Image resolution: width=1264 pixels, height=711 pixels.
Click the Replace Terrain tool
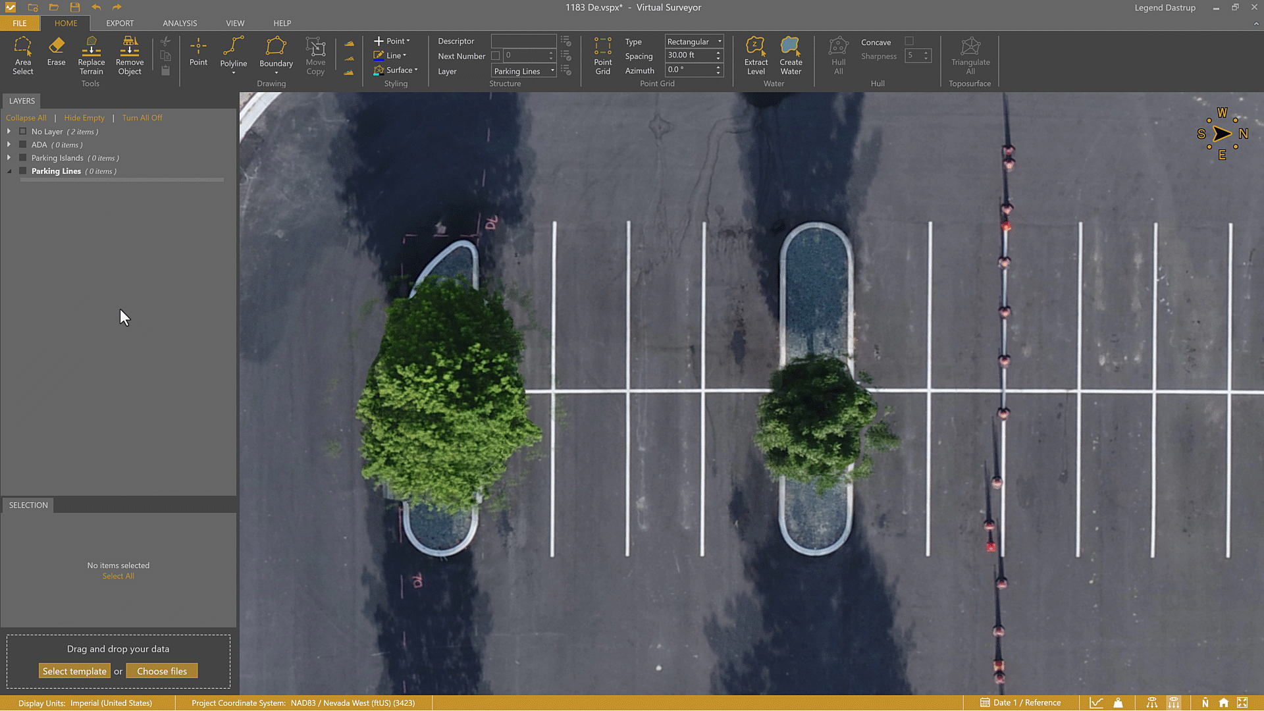[91, 55]
